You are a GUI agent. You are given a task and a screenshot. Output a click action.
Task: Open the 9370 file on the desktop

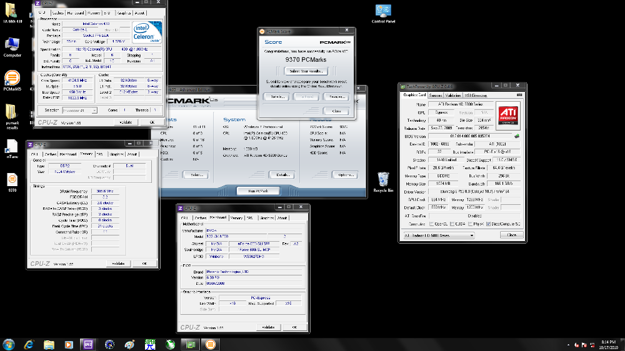click(12, 183)
